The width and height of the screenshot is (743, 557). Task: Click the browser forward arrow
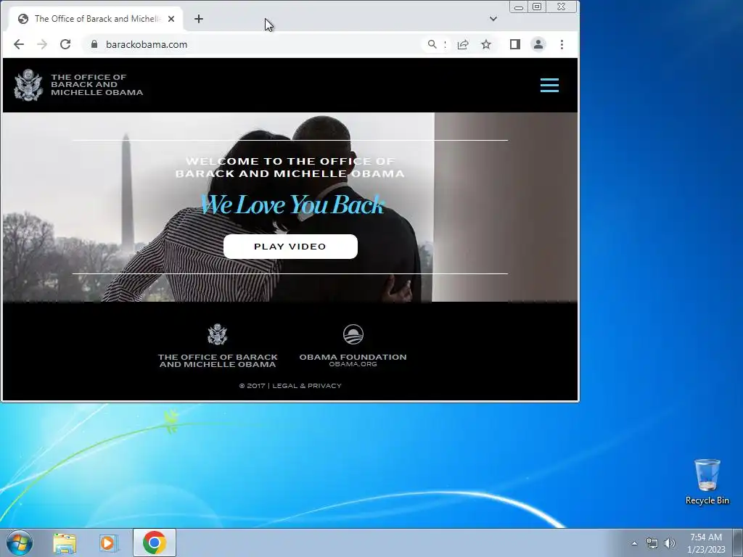click(x=42, y=44)
